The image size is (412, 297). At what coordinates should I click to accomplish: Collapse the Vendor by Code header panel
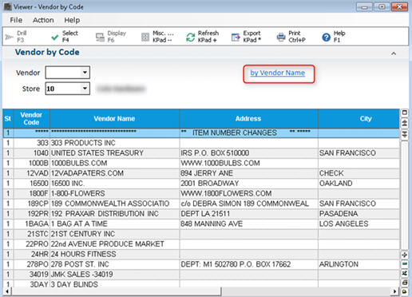point(394,53)
